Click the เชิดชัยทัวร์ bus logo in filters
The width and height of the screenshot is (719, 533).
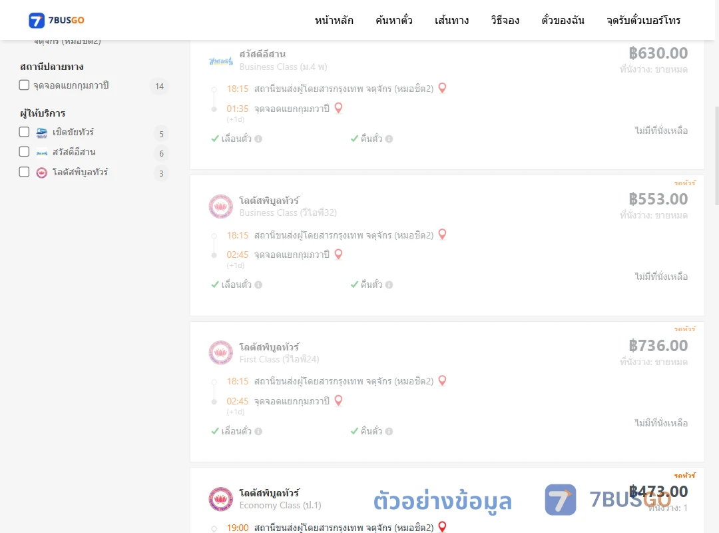[42, 133]
